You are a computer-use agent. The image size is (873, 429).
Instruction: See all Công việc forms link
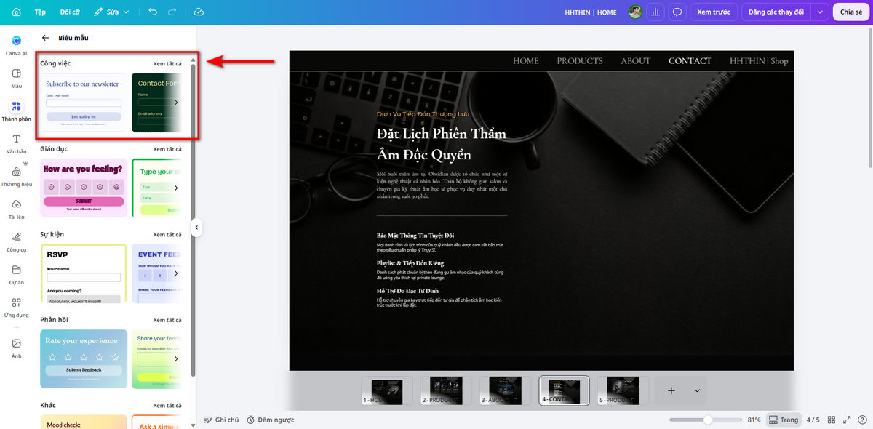point(167,64)
